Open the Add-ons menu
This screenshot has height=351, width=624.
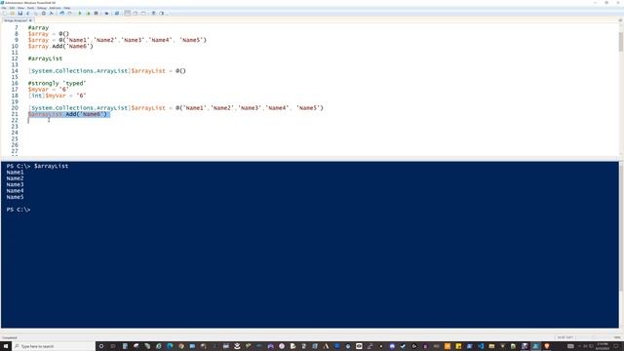coord(55,8)
